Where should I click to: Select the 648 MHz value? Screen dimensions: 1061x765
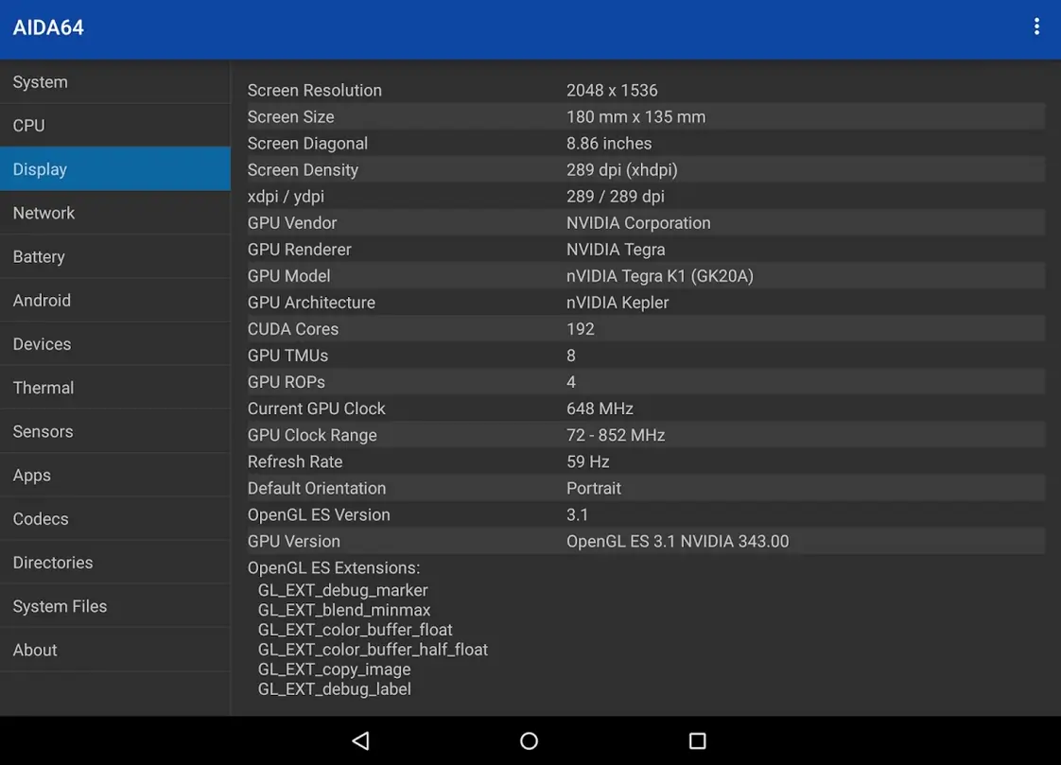(x=600, y=409)
